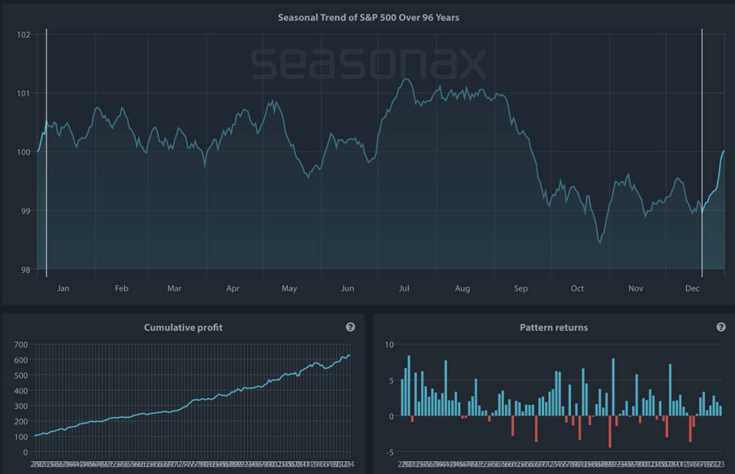This screenshot has height=474, width=735.
Task: Click the 700 value on Cumulative profit axis
Action: (21, 344)
